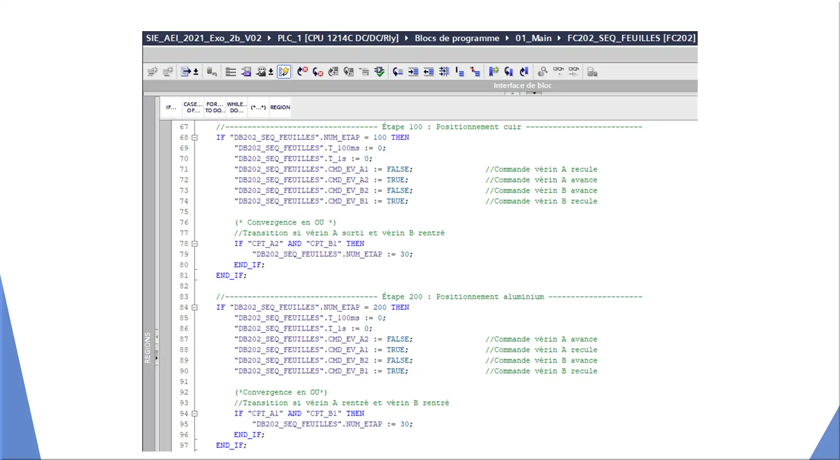
Task: Go to previous bookmark icon
Action: (x=508, y=72)
